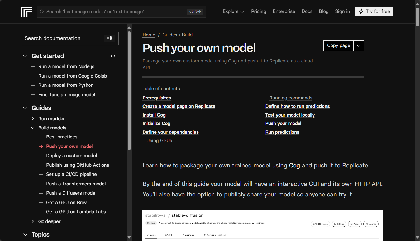Open Docs in the top navigation
The width and height of the screenshot is (420, 241).
[307, 11]
